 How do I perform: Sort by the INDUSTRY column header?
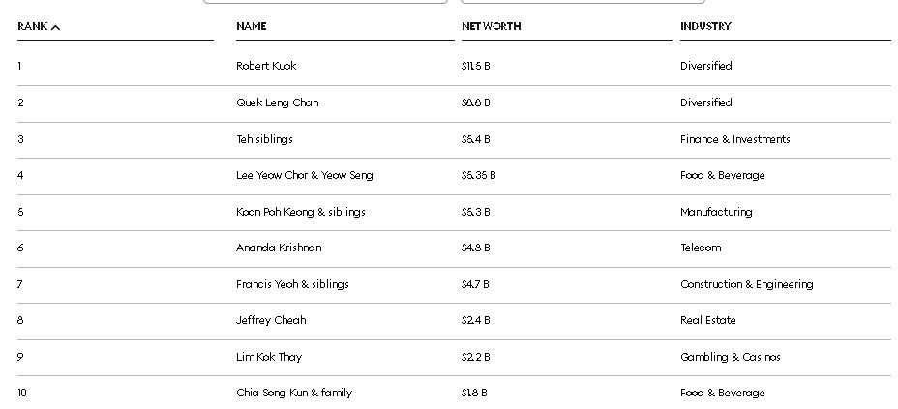click(x=705, y=26)
